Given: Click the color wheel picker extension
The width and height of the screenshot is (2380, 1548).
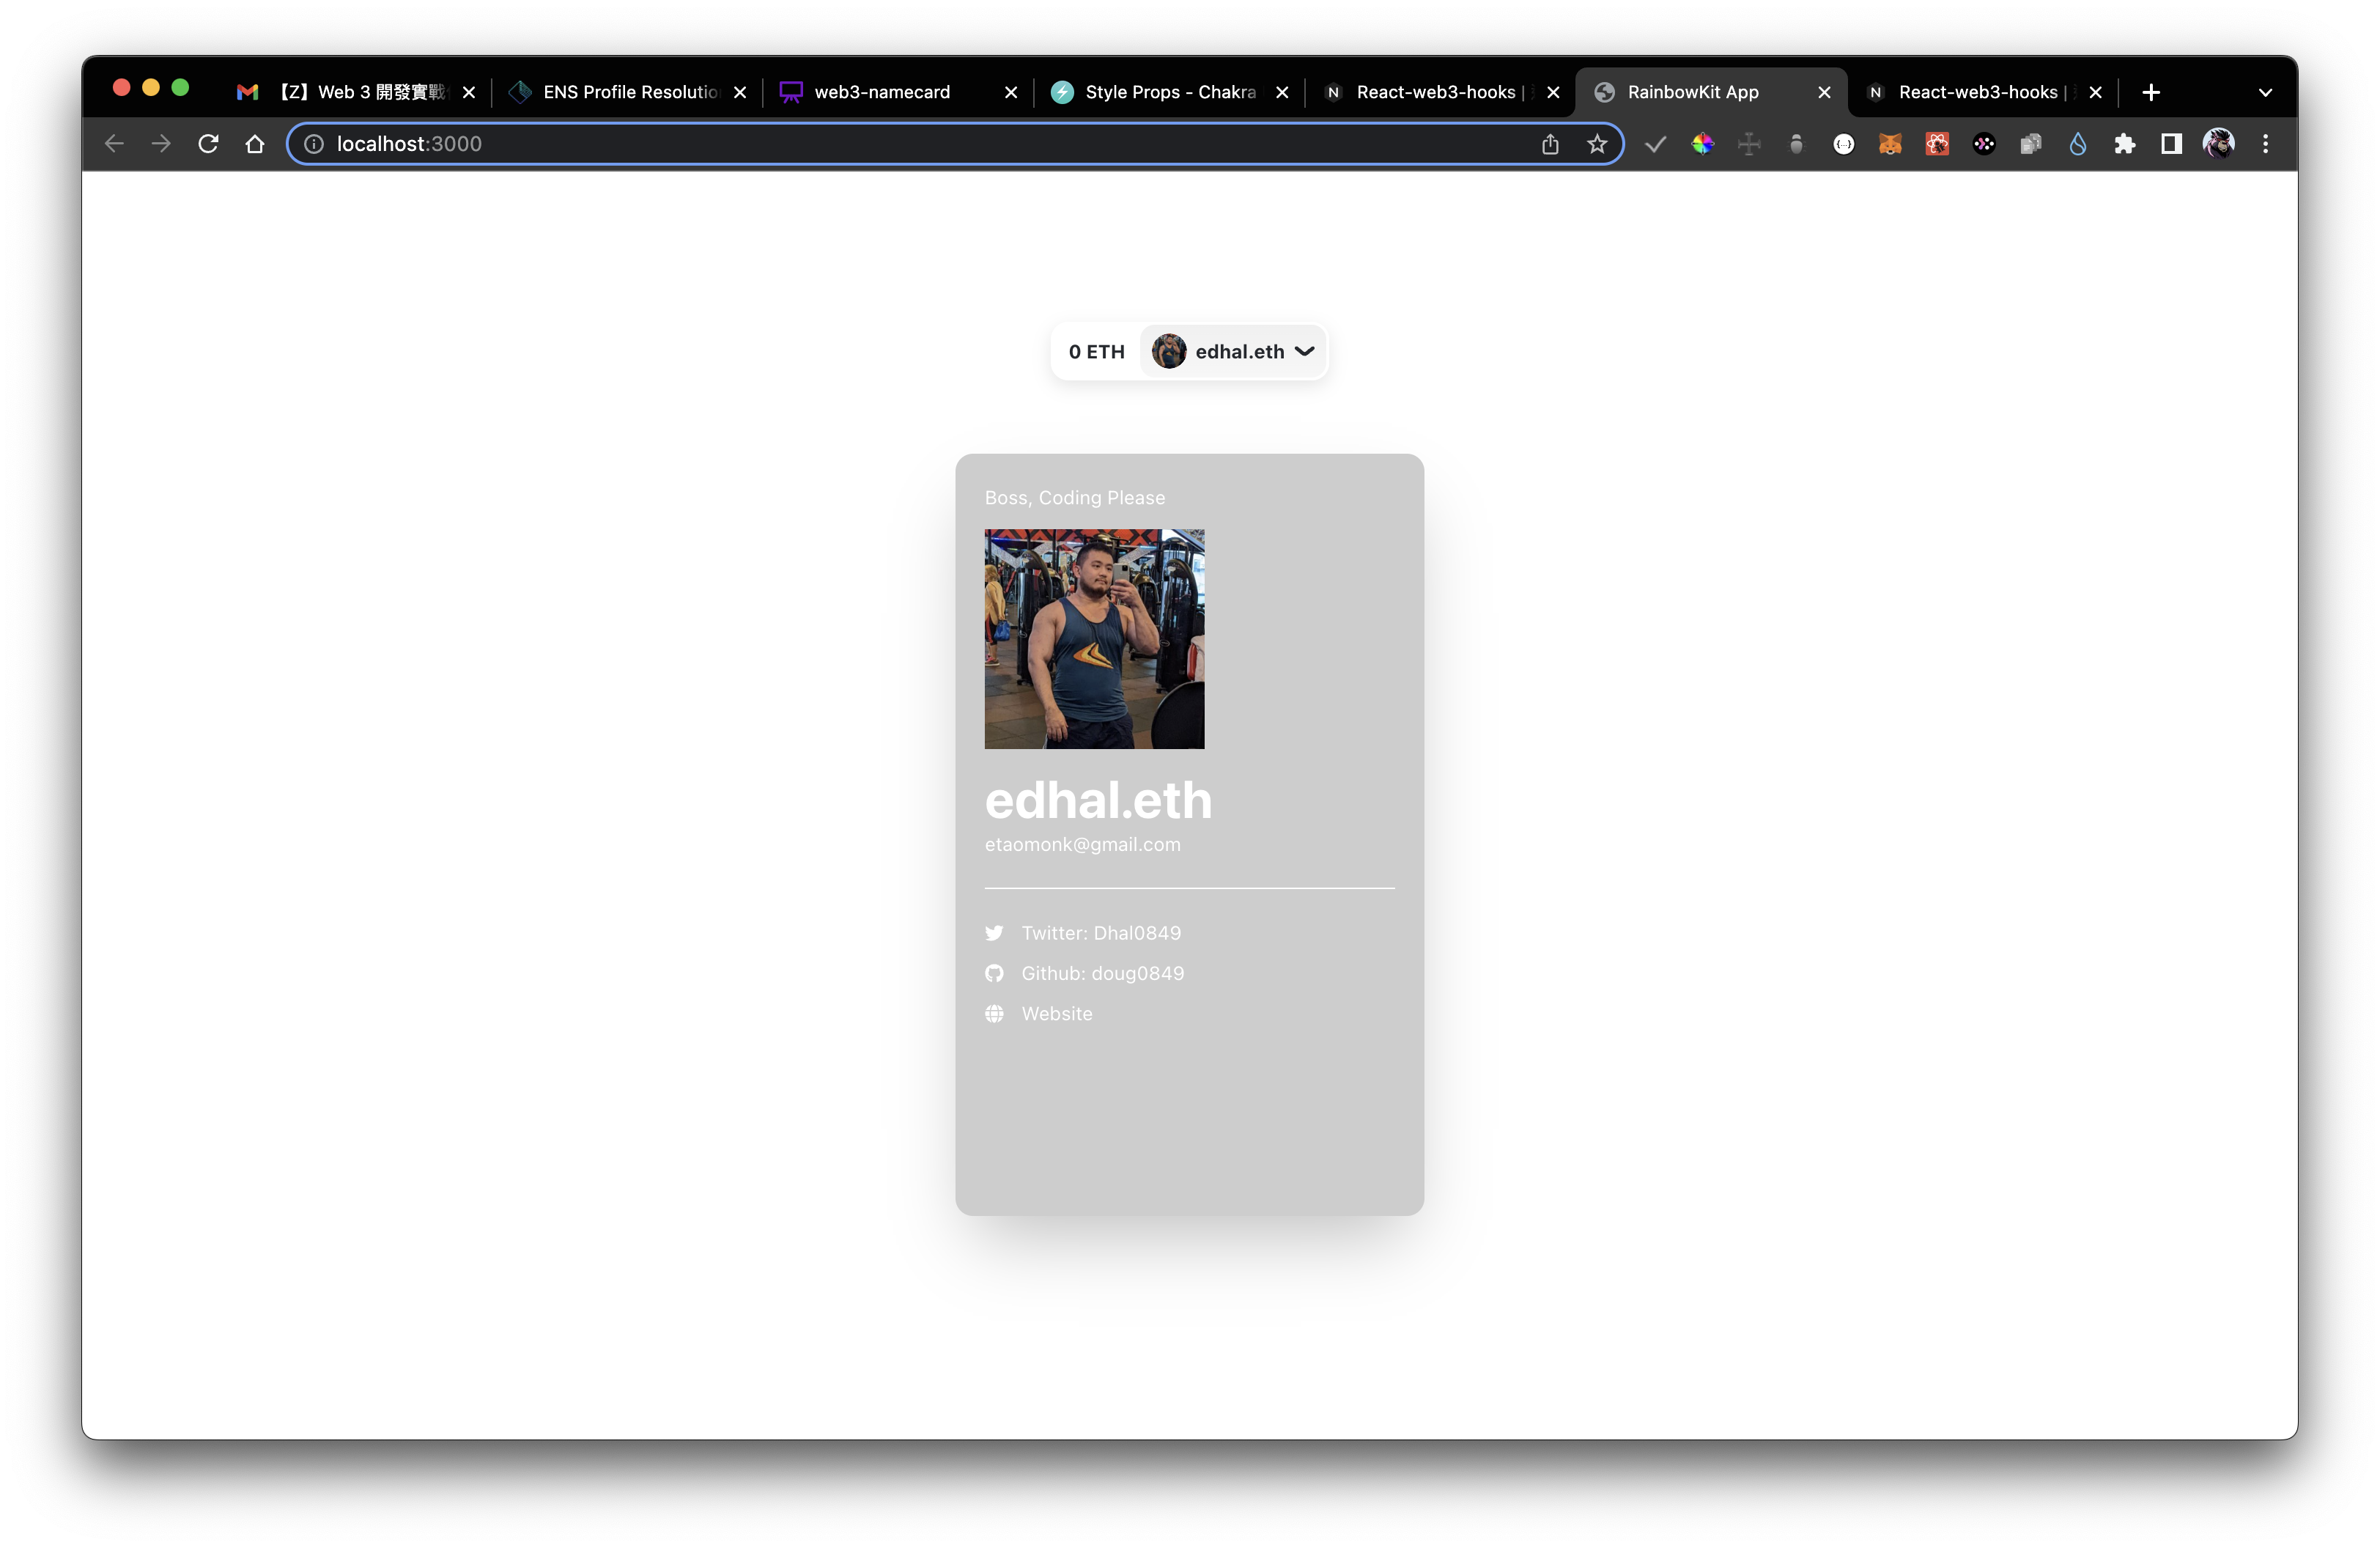Looking at the screenshot, I should pos(1702,144).
